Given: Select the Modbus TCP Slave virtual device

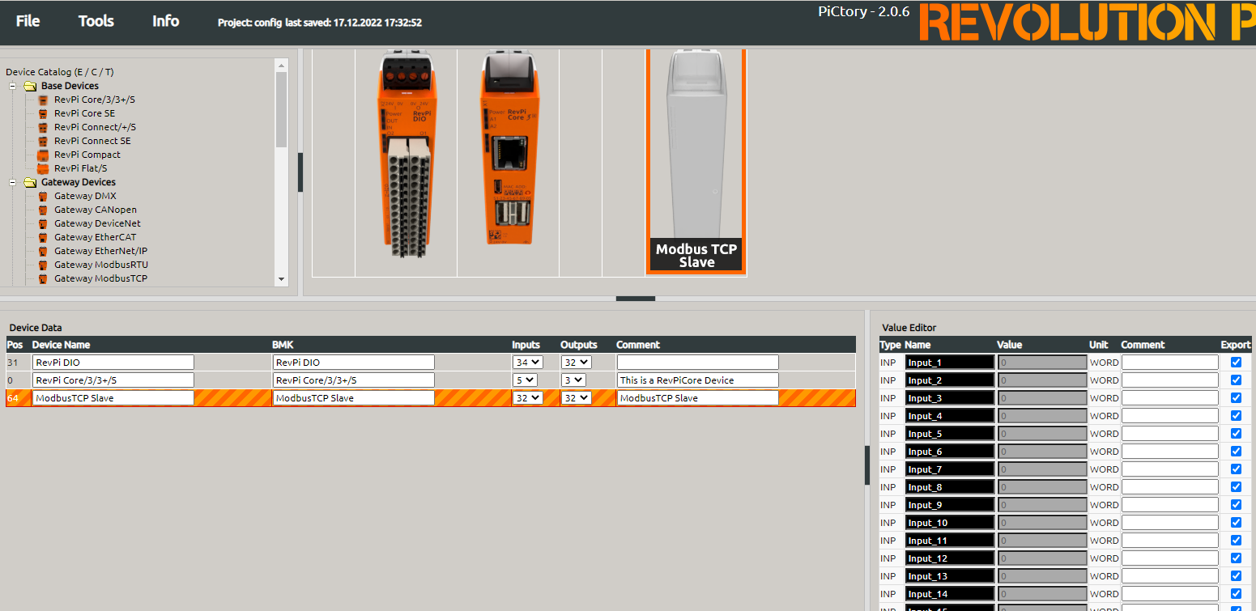Looking at the screenshot, I should point(696,162).
